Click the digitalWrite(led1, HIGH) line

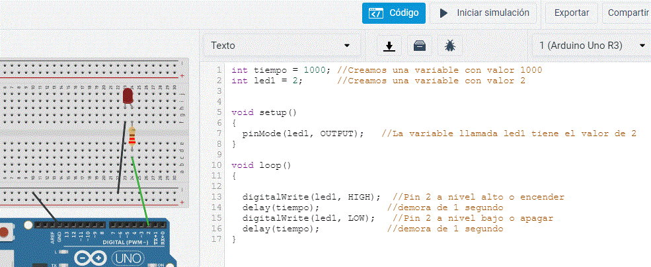click(x=311, y=196)
